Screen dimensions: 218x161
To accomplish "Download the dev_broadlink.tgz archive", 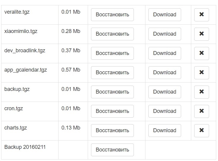I will [x=164, y=53].
